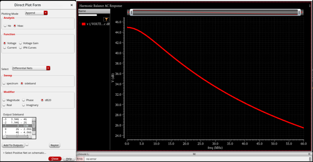Open the Select Differential Nets dropdown
The width and height of the screenshot is (313, 162).
coord(31,68)
